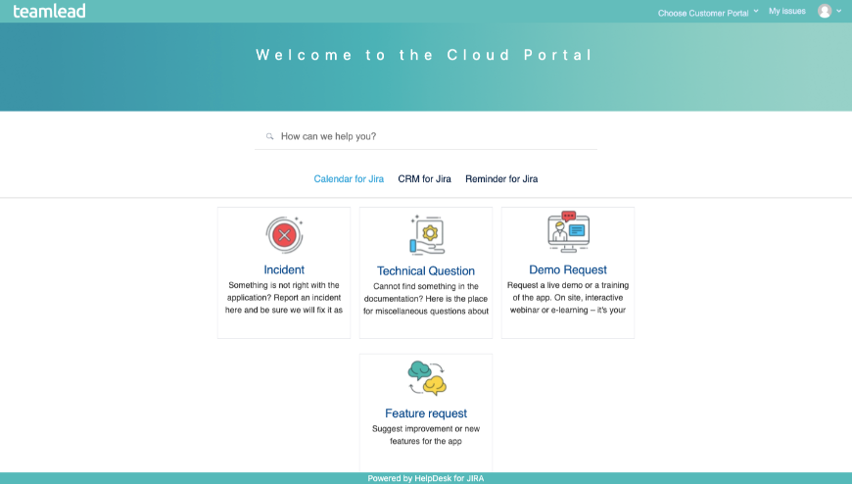
Task: Switch to the Reminder for Jira tab
Action: 501,179
